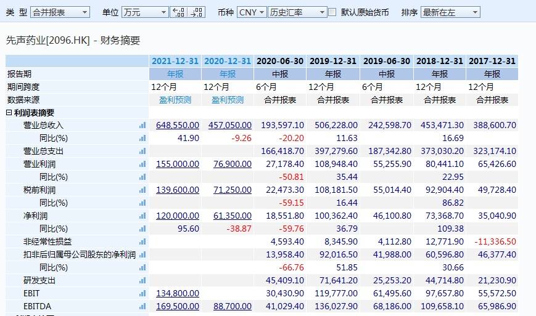The image size is (536, 316).
Task: Open chart icon for EBIT row
Action: 142,293
